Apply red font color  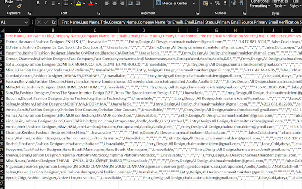pos(91,3)
